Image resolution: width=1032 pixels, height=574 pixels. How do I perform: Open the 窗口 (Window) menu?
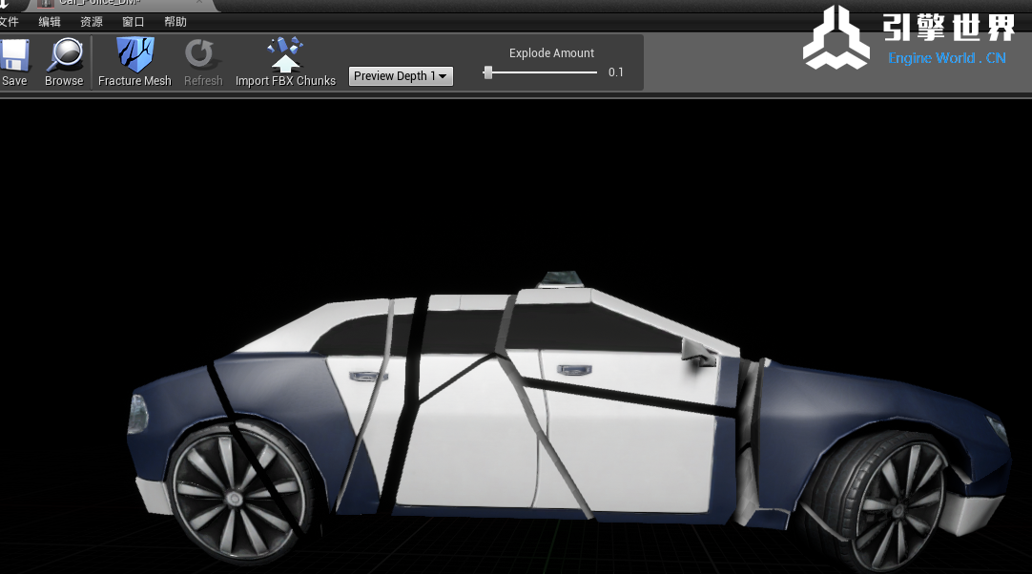pyautogui.click(x=134, y=22)
